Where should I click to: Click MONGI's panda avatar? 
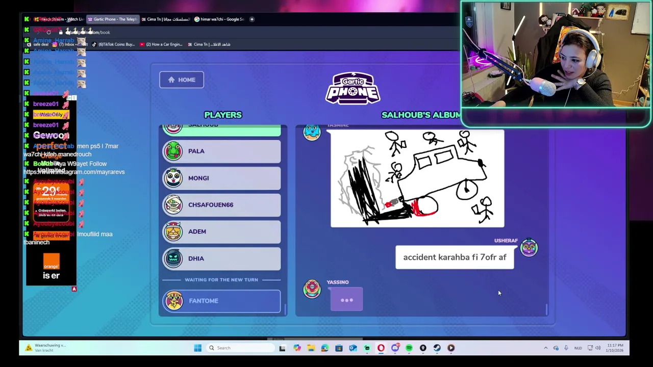(x=173, y=178)
